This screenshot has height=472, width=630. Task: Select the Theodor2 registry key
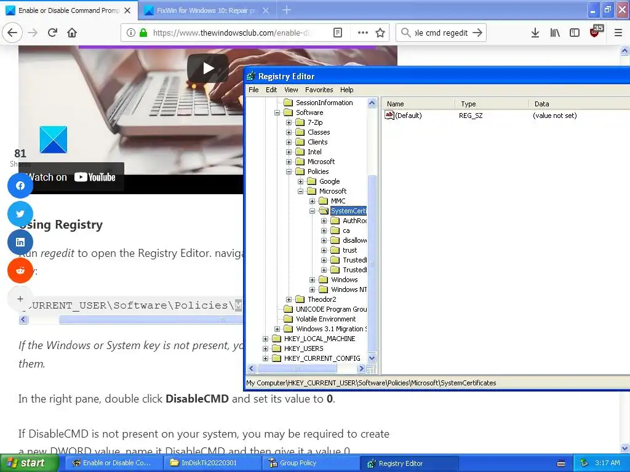(321, 299)
